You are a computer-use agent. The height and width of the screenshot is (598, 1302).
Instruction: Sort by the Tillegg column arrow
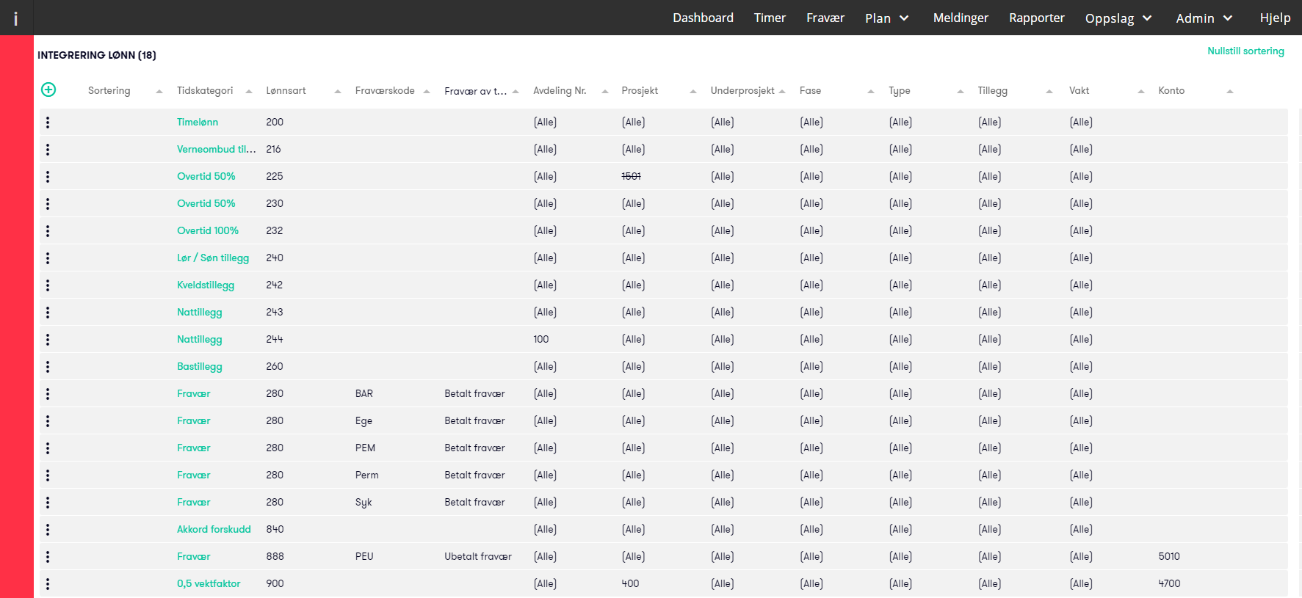click(1049, 92)
